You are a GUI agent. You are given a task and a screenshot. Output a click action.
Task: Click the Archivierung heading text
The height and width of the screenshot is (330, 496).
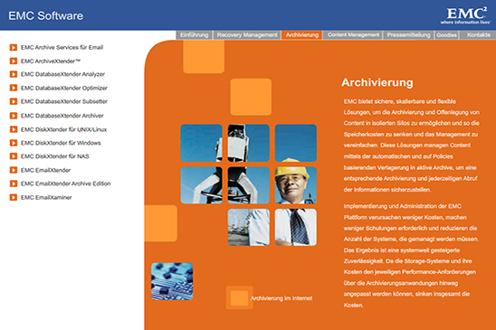tap(377, 82)
